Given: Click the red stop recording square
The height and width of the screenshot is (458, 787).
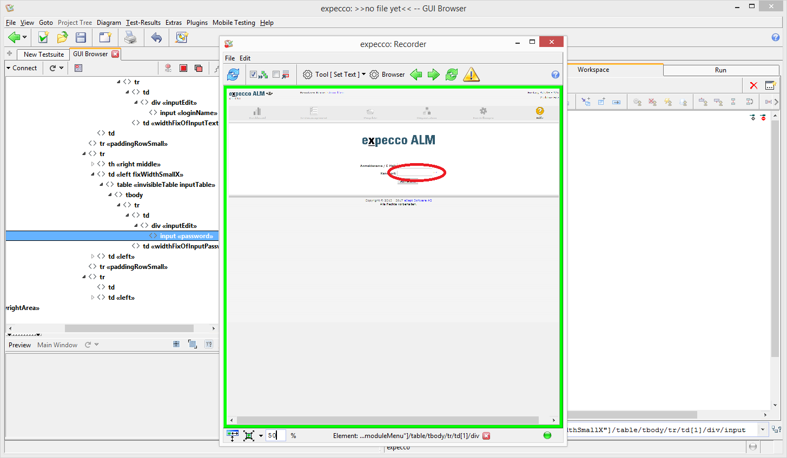Looking at the screenshot, I should pos(183,68).
